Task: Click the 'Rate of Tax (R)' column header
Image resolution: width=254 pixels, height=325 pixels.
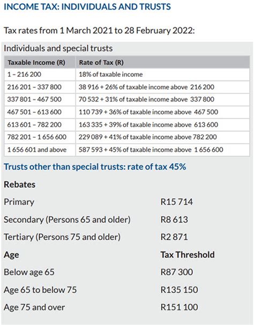Action: pyautogui.click(x=101, y=62)
